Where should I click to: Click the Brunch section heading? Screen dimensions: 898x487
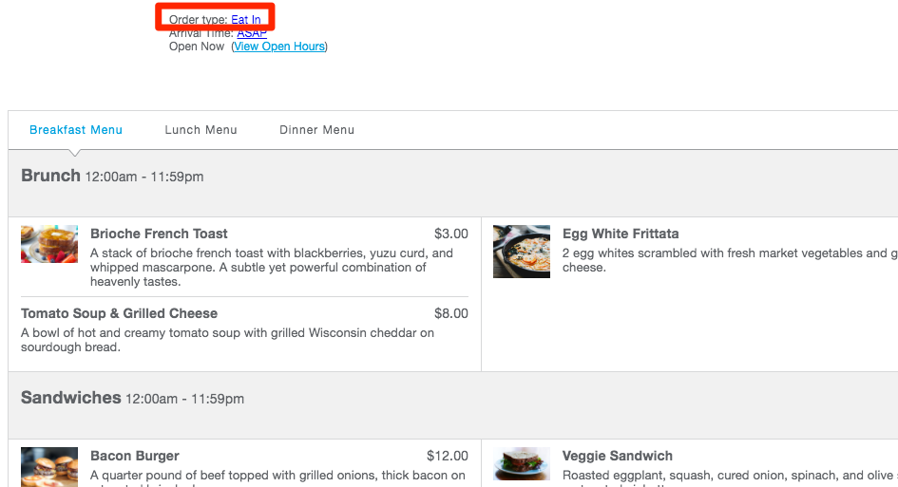pyautogui.click(x=51, y=176)
